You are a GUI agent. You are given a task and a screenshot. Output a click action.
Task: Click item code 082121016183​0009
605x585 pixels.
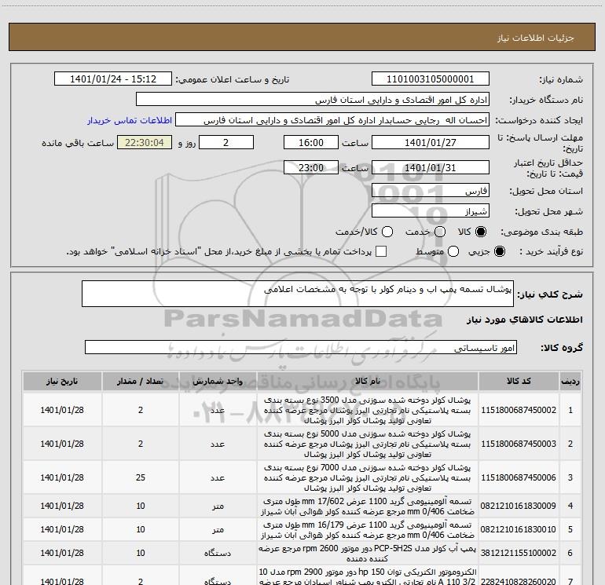pos(519,506)
